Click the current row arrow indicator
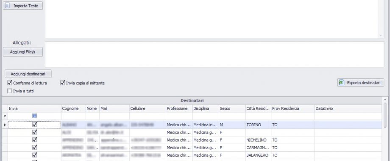The height and width of the screenshot is (161, 390). pyautogui.click(x=5, y=125)
